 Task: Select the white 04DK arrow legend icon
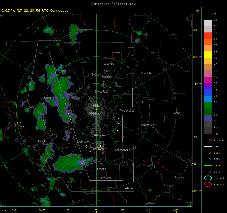208,146
